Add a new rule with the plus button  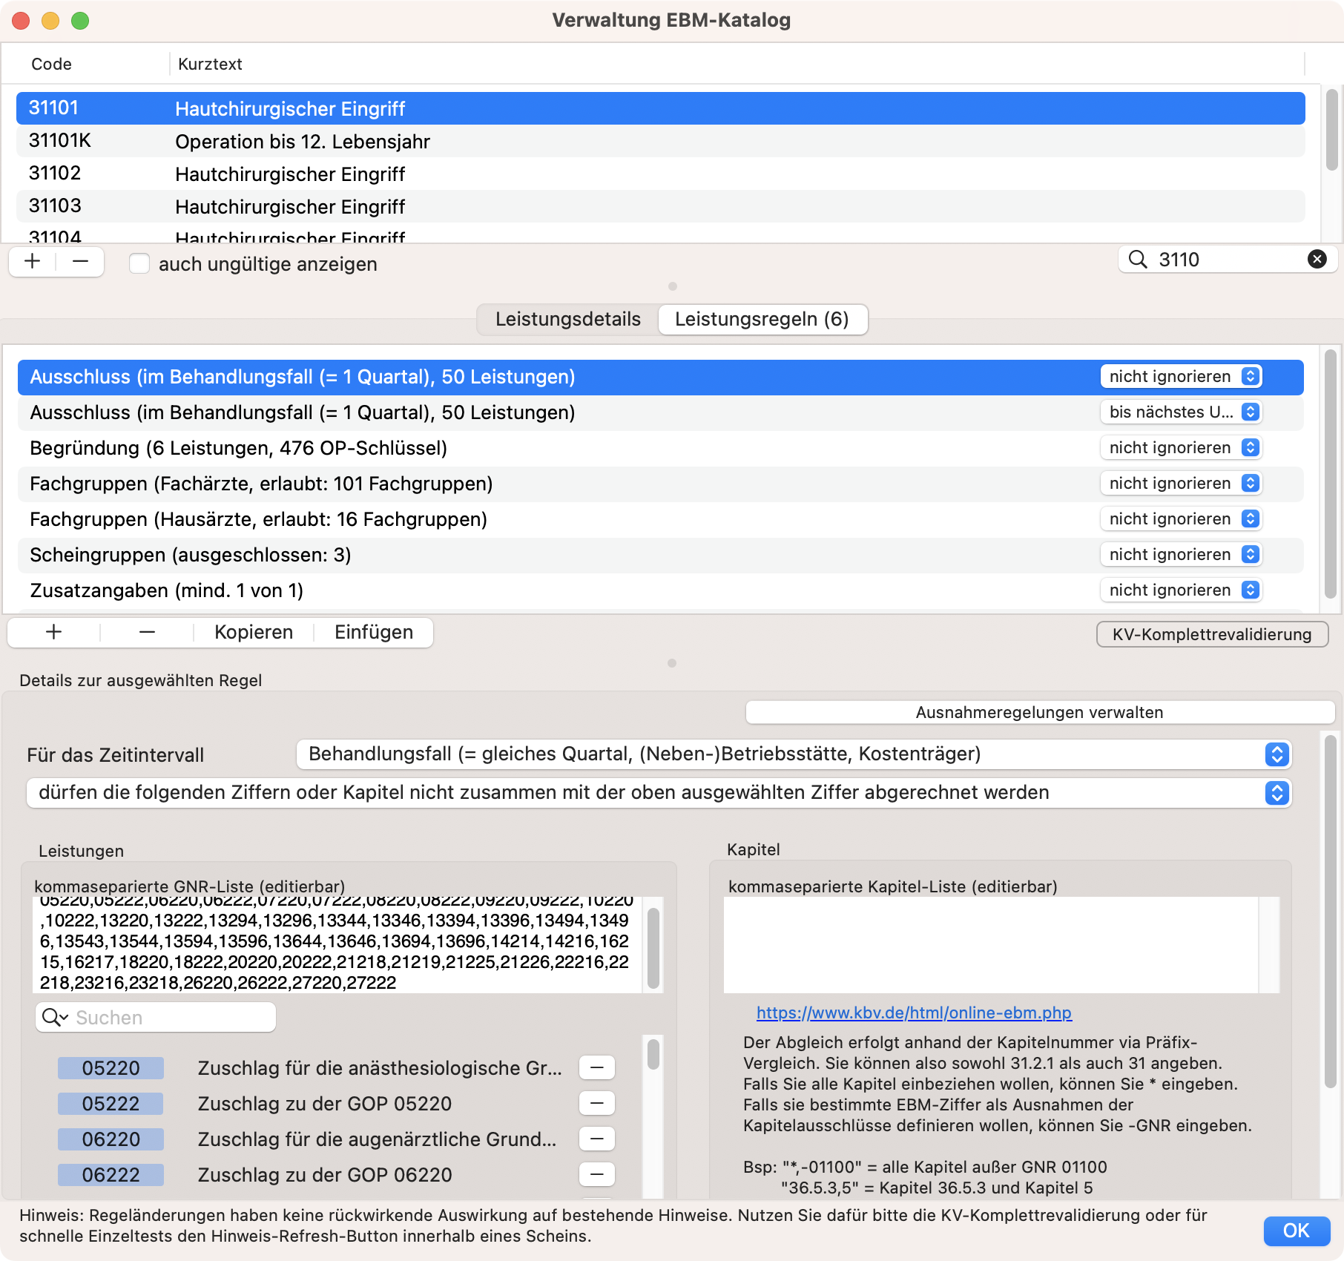[x=53, y=632]
